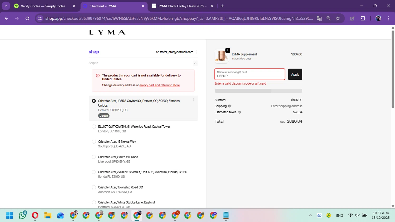Click the page vertical scrollbar thumb

tap(393, 69)
